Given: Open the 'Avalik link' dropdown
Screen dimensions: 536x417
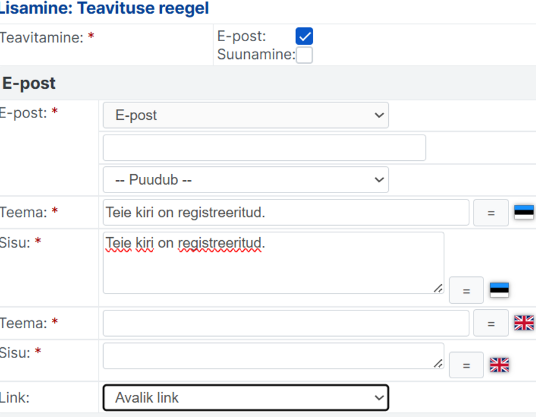Looking at the screenshot, I should click(246, 397).
